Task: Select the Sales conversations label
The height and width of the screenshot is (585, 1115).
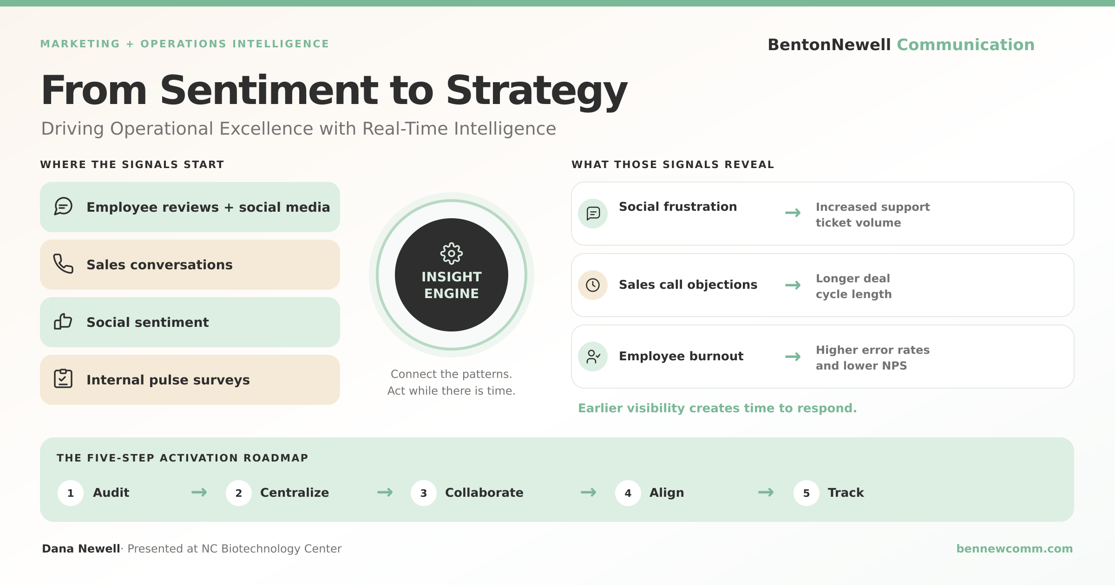Action: coord(159,265)
